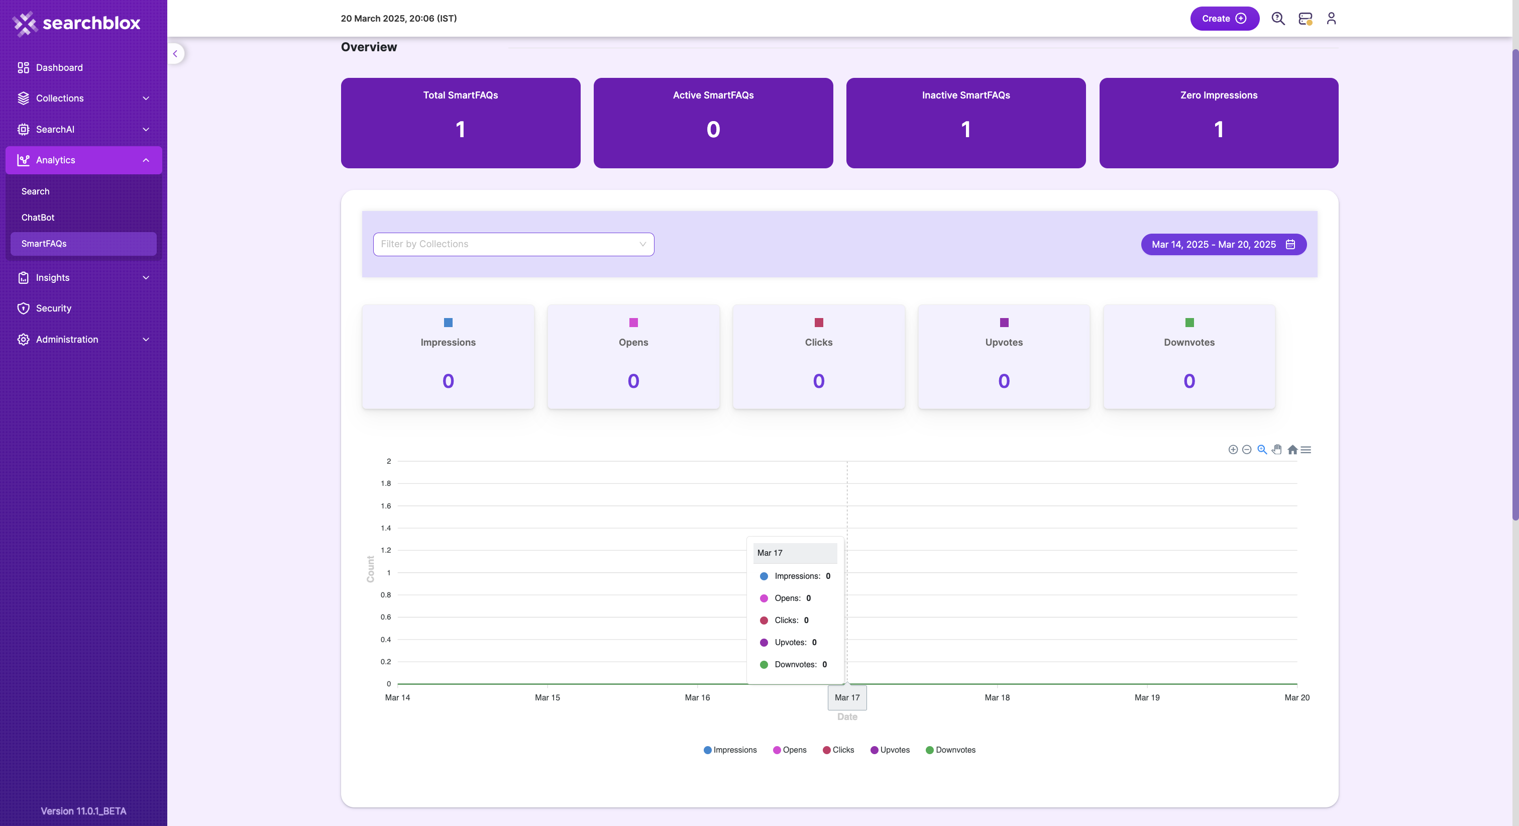1519x826 pixels.
Task: Click the user profile icon
Action: [1331, 18]
